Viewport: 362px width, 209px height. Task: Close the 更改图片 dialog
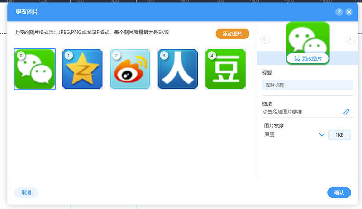click(x=349, y=12)
